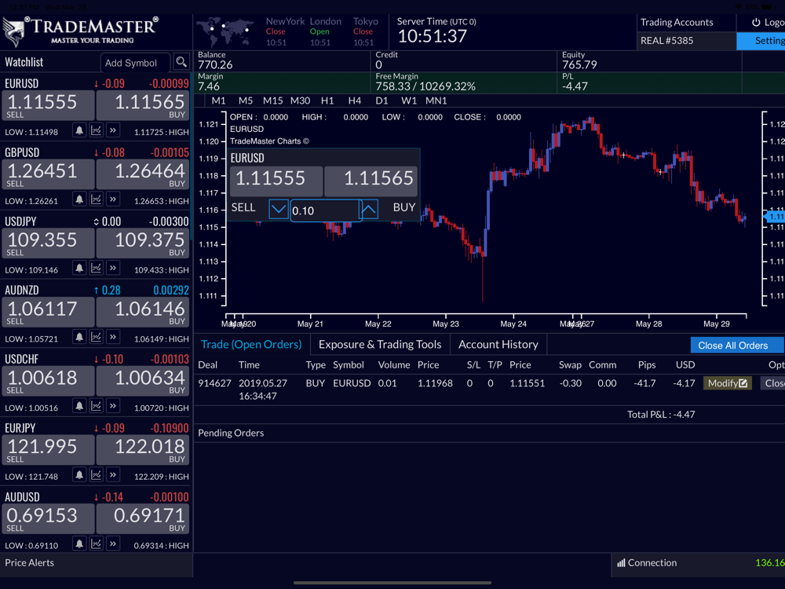The height and width of the screenshot is (589, 785).
Task: Expand AUDUSD details with double-arrow icon
Action: [x=113, y=544]
